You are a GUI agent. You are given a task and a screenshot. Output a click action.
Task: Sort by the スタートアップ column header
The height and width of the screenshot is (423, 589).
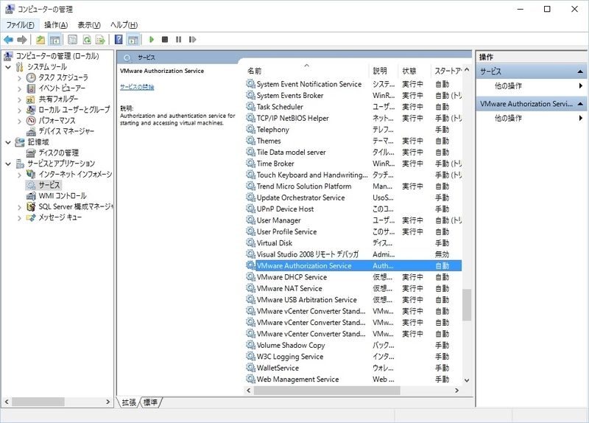447,71
